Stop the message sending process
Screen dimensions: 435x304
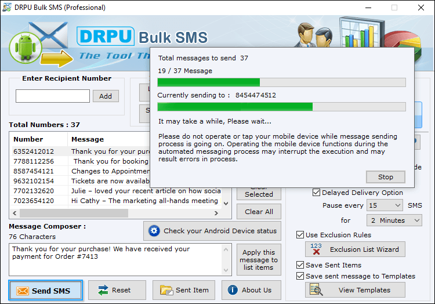pyautogui.click(x=385, y=177)
